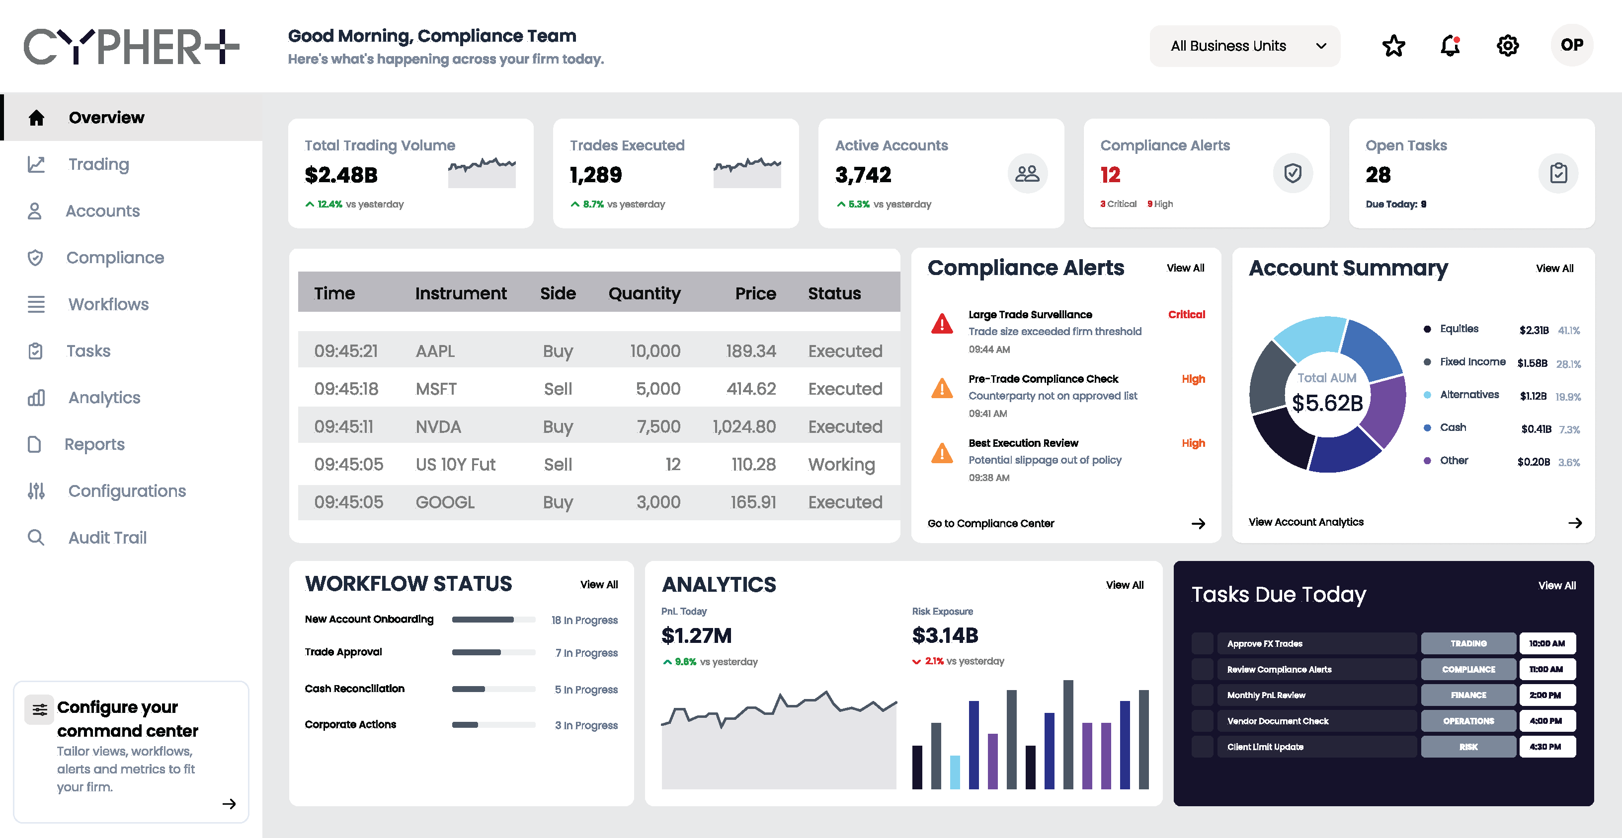Image resolution: width=1622 pixels, height=838 pixels.
Task: Click New Account Onboarding progress bar
Action: (x=493, y=620)
